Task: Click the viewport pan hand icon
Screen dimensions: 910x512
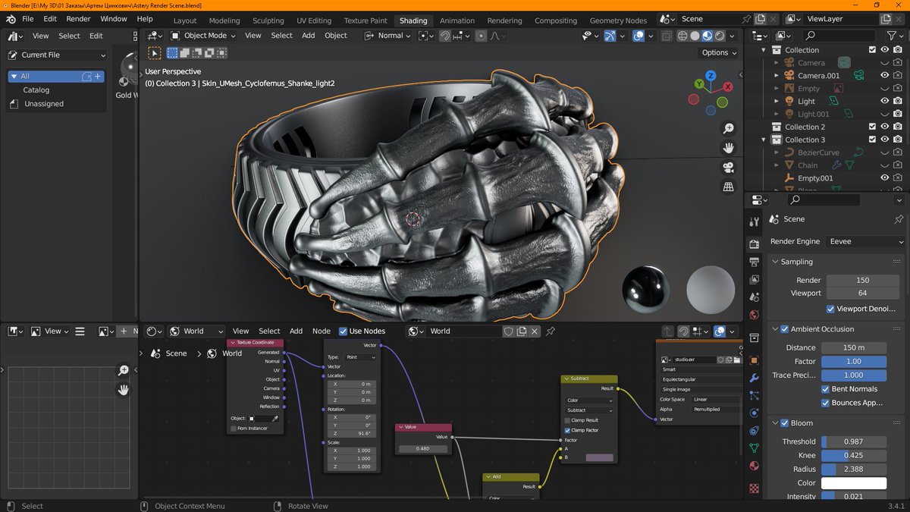Action: click(x=728, y=148)
